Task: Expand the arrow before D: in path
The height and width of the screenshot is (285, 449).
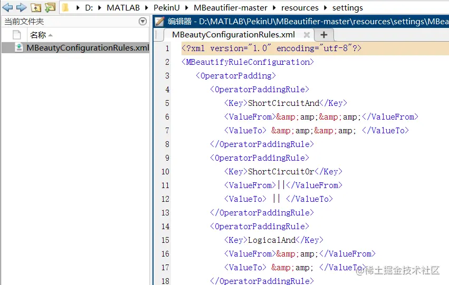Action: pos(78,8)
